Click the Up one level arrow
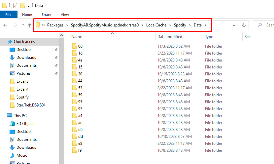Viewport: 274px width, 164px height. click(30, 25)
